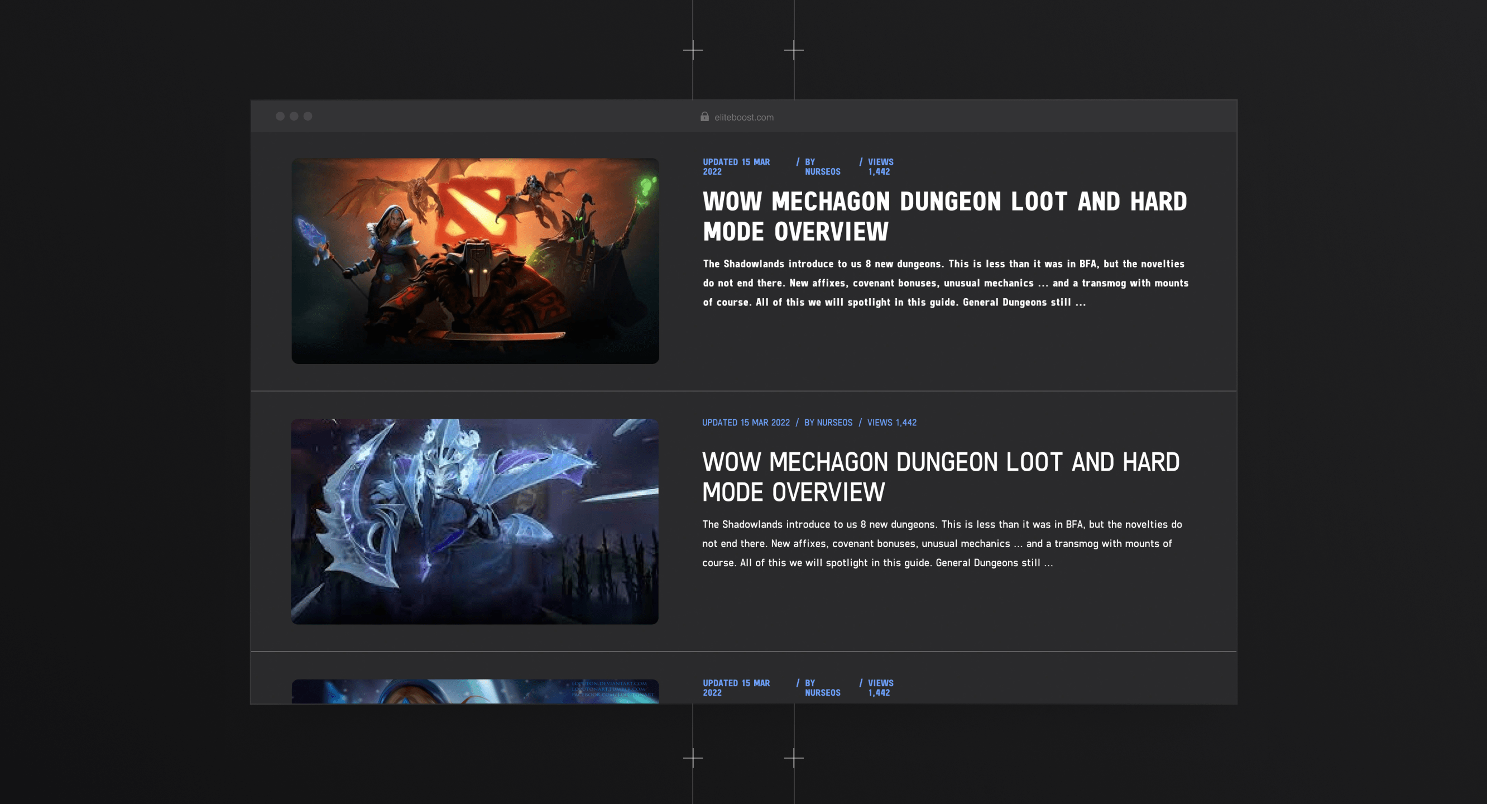Click the top-left crosshair plus marker
This screenshot has height=804, width=1487.
pyautogui.click(x=693, y=50)
